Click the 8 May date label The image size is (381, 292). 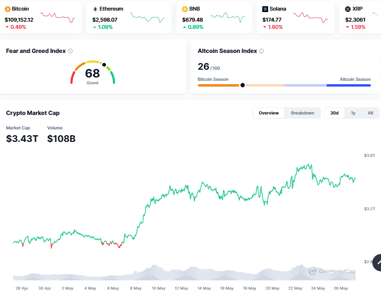pos(135,288)
